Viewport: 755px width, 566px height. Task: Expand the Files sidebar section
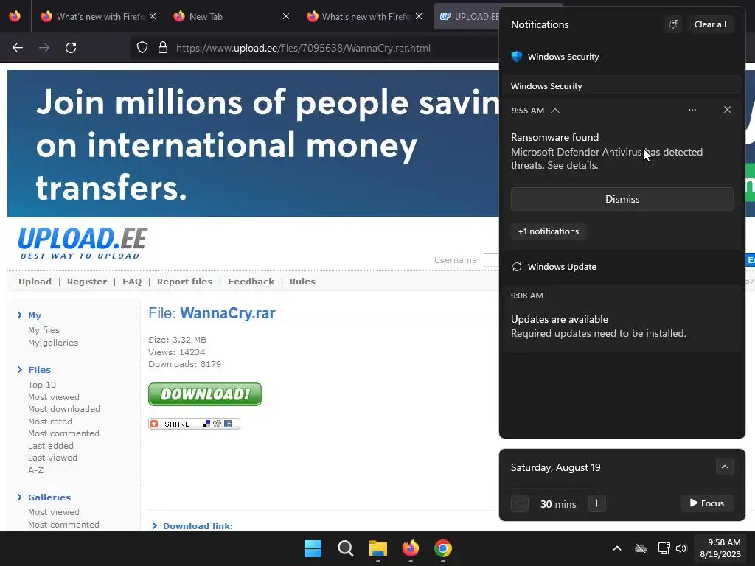coord(34,370)
